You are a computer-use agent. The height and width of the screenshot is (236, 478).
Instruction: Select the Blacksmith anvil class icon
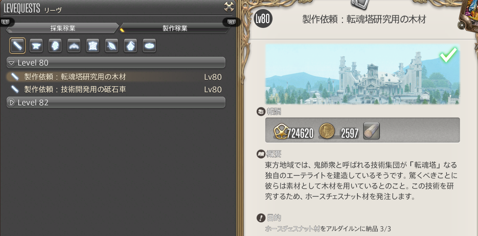tap(36, 46)
